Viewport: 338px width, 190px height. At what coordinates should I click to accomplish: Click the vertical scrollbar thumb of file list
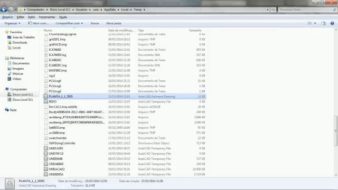click(336, 131)
